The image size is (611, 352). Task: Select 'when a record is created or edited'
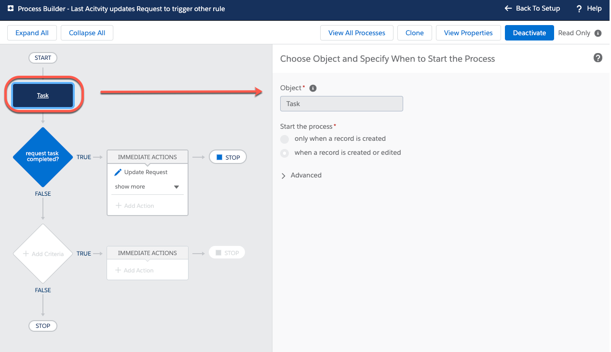(x=285, y=152)
